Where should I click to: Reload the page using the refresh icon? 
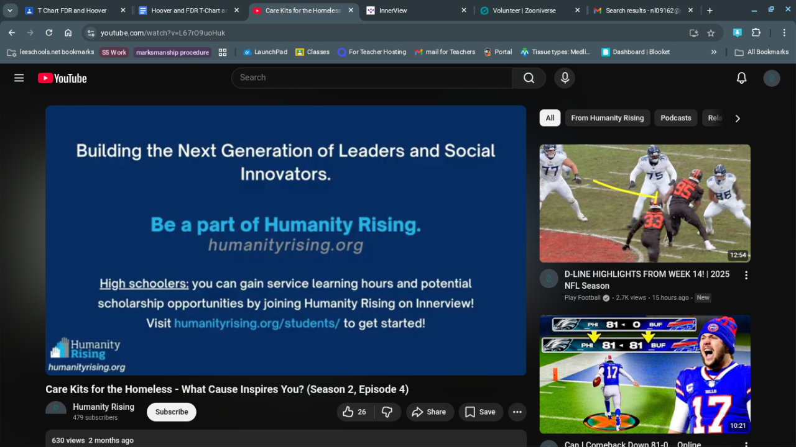(49, 33)
